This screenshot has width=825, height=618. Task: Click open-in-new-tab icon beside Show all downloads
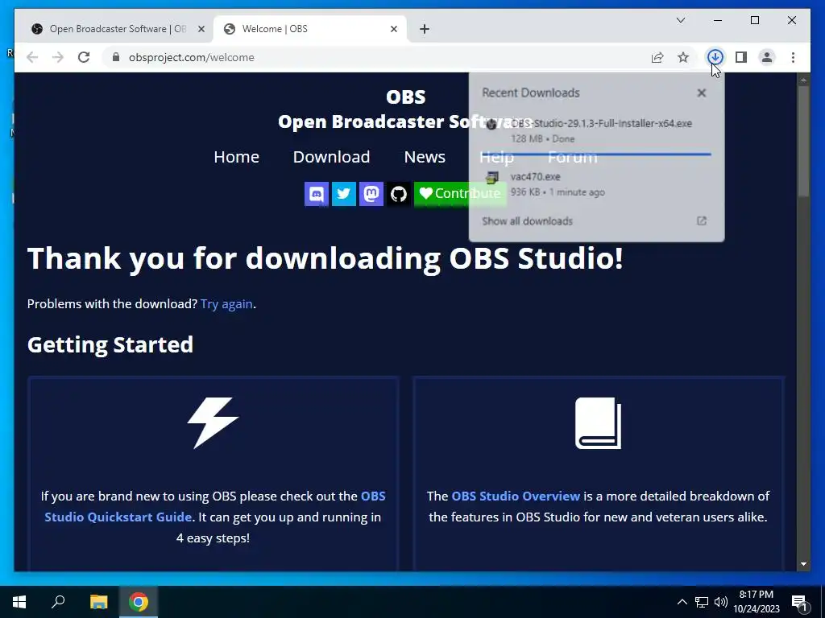point(702,220)
